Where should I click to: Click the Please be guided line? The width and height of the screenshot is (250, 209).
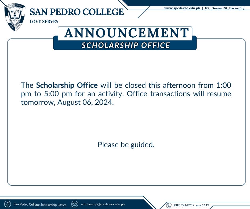[126, 145]
